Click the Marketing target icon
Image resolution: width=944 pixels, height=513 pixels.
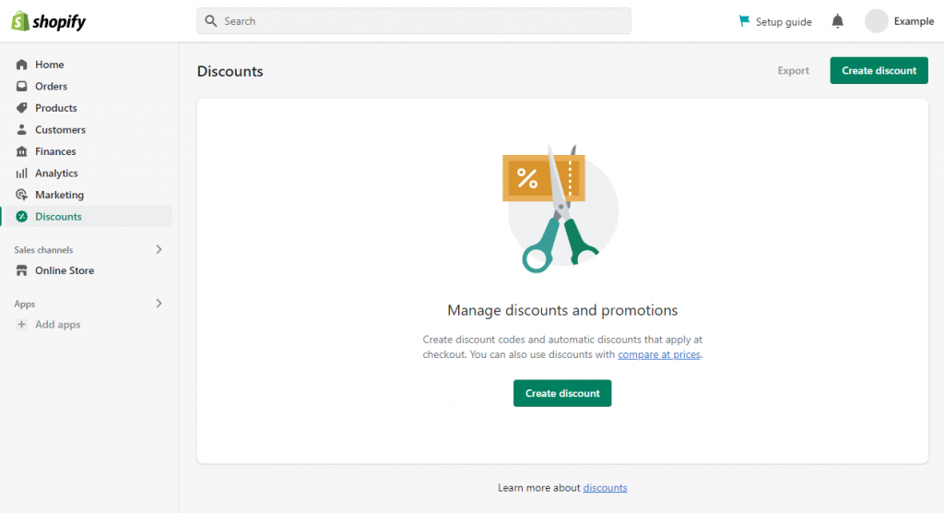tap(22, 195)
